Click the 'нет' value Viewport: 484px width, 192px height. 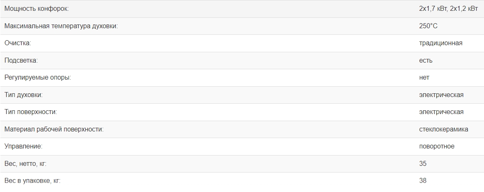[424, 78]
